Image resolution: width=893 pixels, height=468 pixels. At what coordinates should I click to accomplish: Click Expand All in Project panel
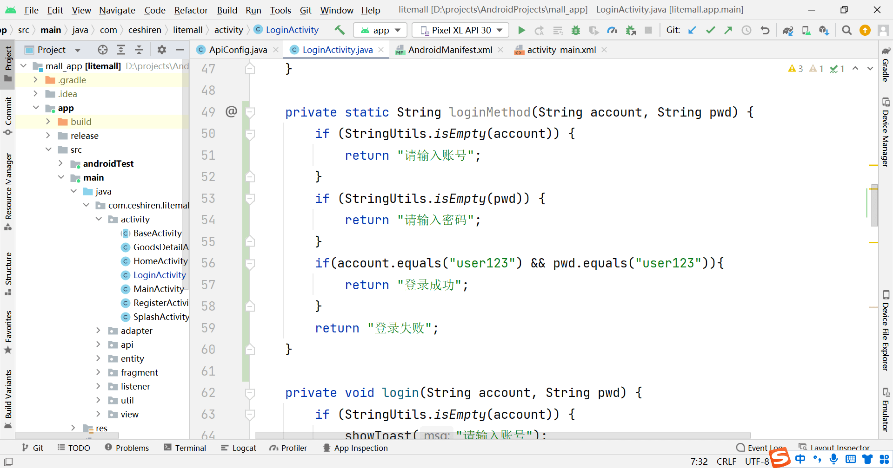(x=121, y=50)
